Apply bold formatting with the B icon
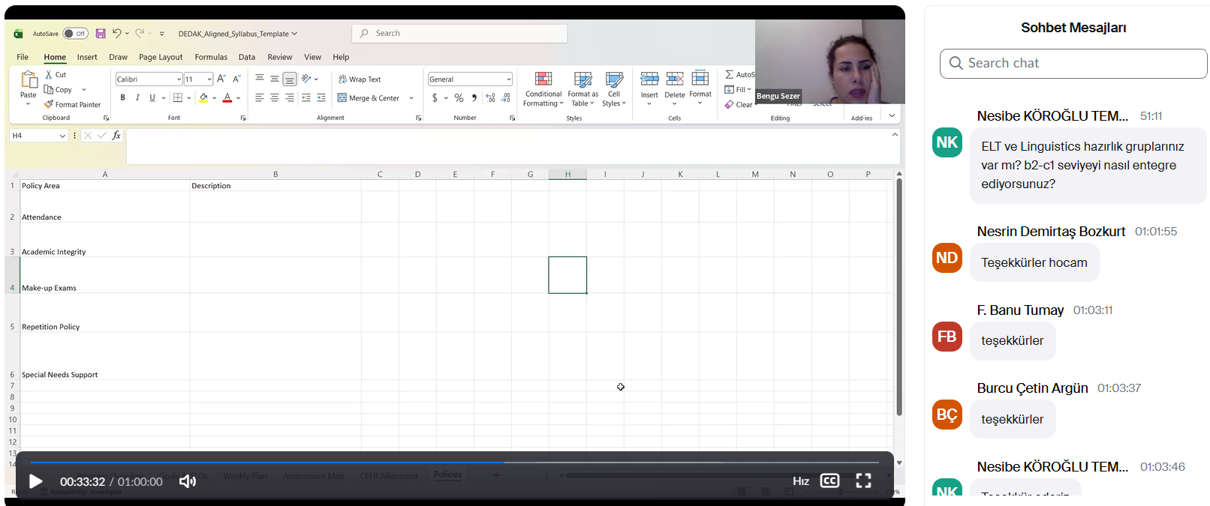 (122, 98)
